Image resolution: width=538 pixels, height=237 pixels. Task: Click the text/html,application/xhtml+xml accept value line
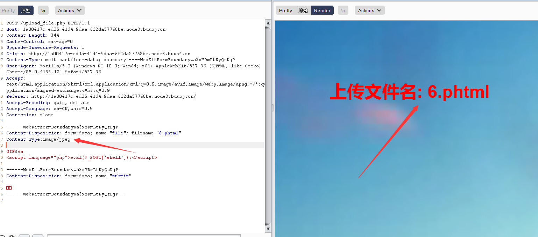(135, 84)
